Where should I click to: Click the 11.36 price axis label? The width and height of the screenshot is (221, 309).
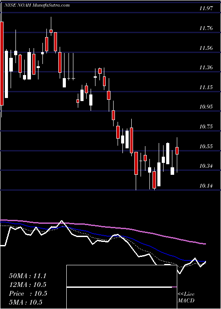pyautogui.click(x=206, y=68)
